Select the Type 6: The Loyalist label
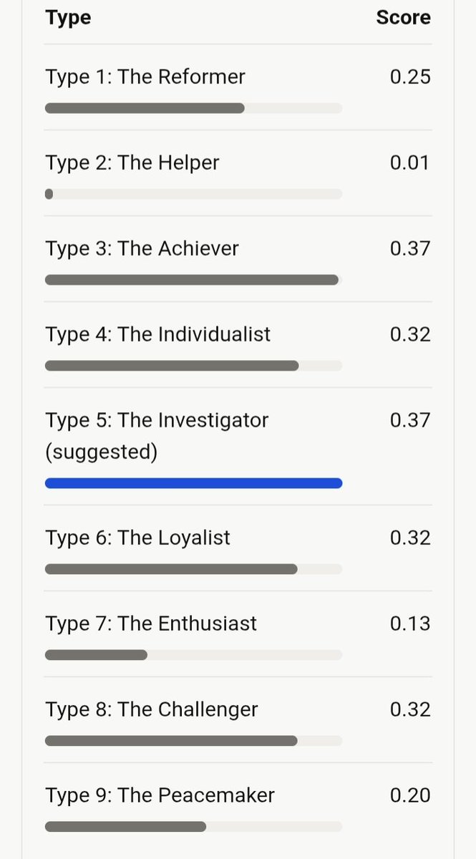The image size is (476, 859). coord(137,538)
